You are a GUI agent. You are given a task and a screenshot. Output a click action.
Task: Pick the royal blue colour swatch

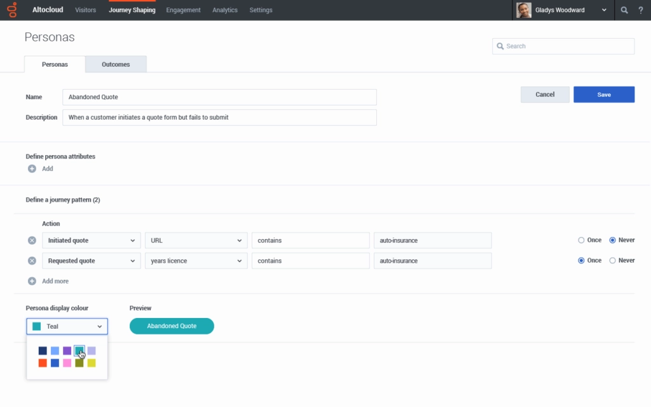point(55,363)
